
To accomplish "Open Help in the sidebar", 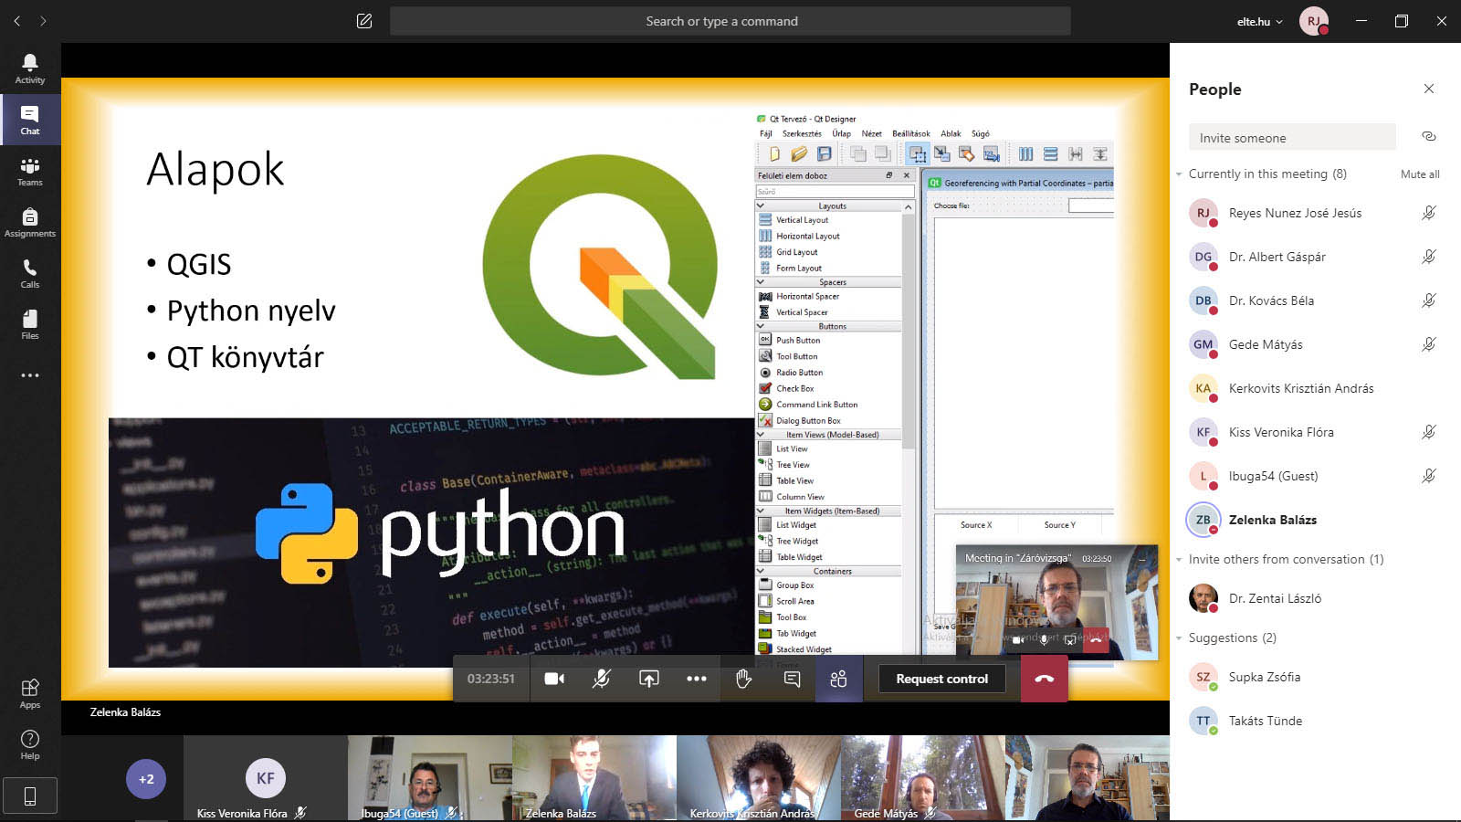I will 30,744.
